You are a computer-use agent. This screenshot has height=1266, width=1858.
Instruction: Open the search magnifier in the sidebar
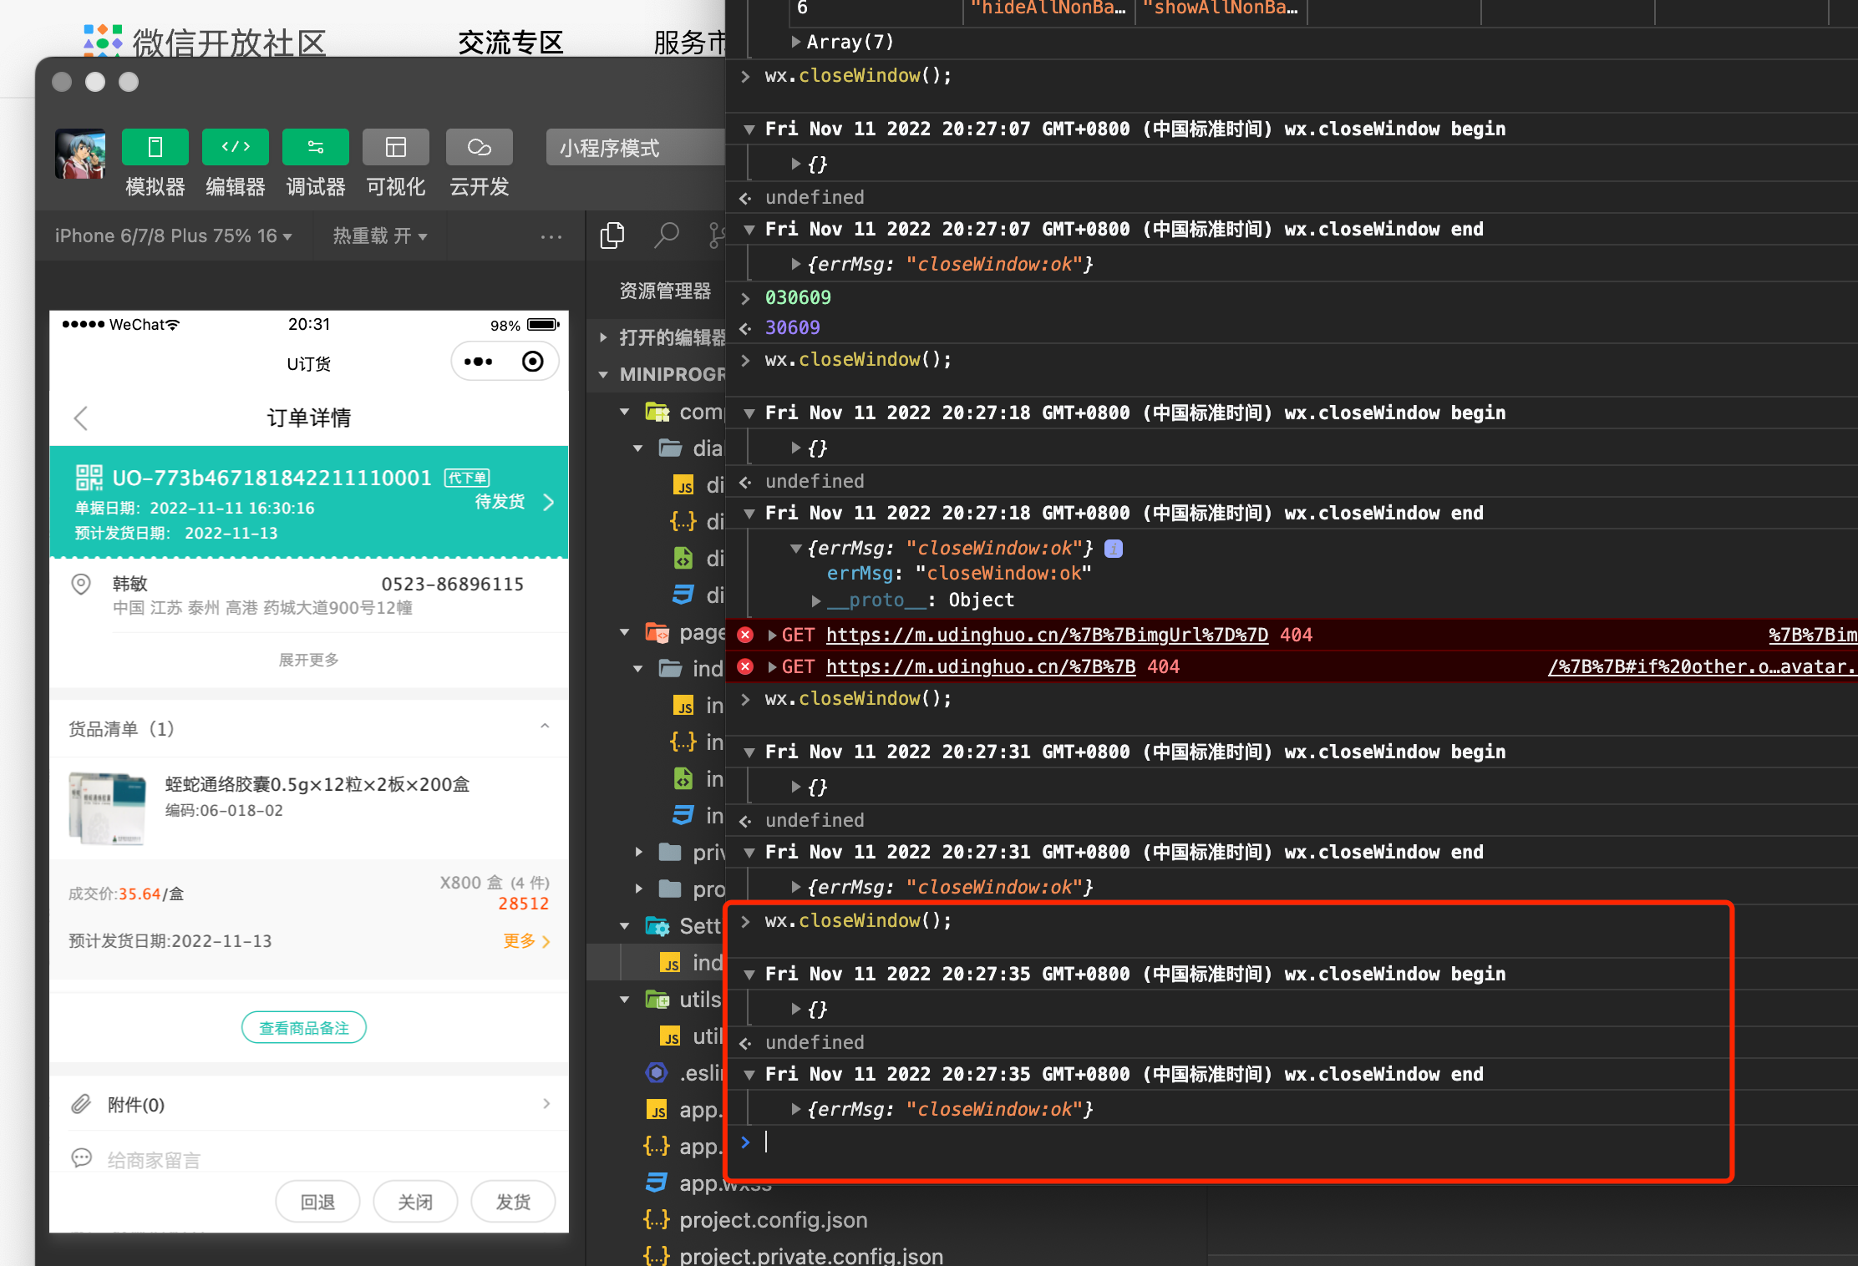(x=666, y=235)
